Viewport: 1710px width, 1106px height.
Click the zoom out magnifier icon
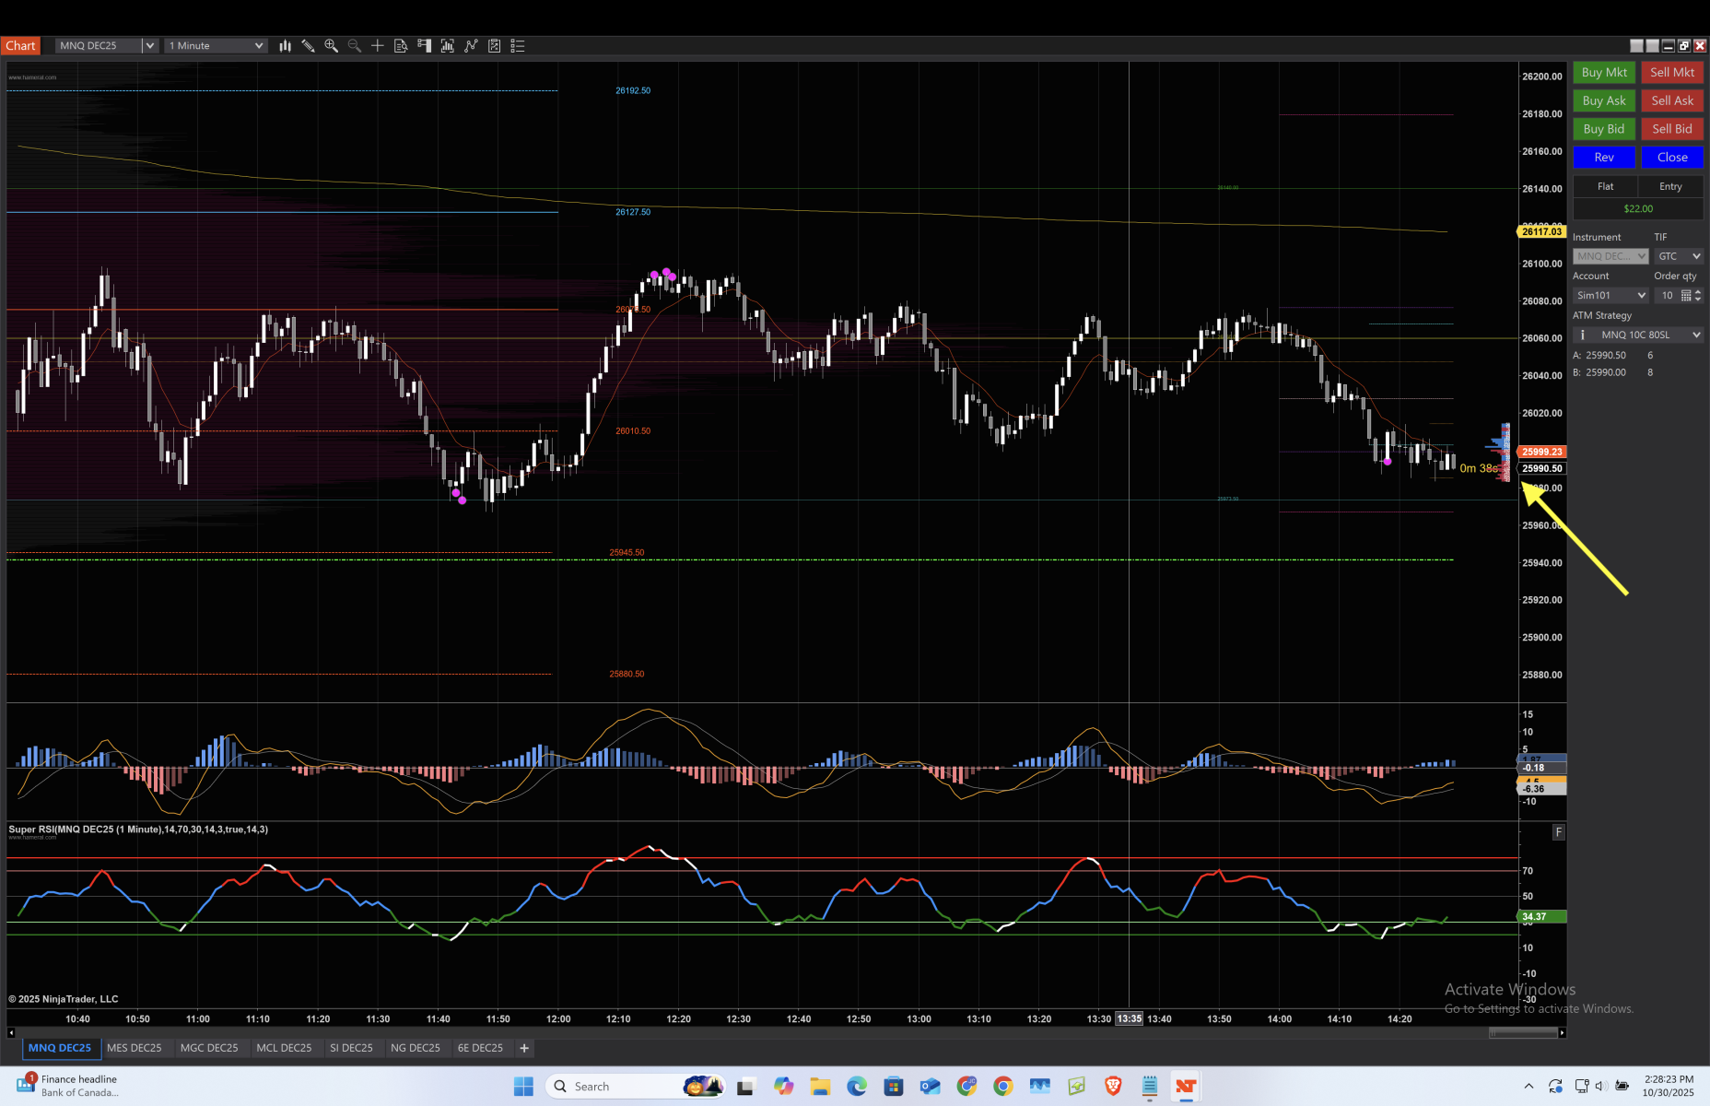coord(354,45)
